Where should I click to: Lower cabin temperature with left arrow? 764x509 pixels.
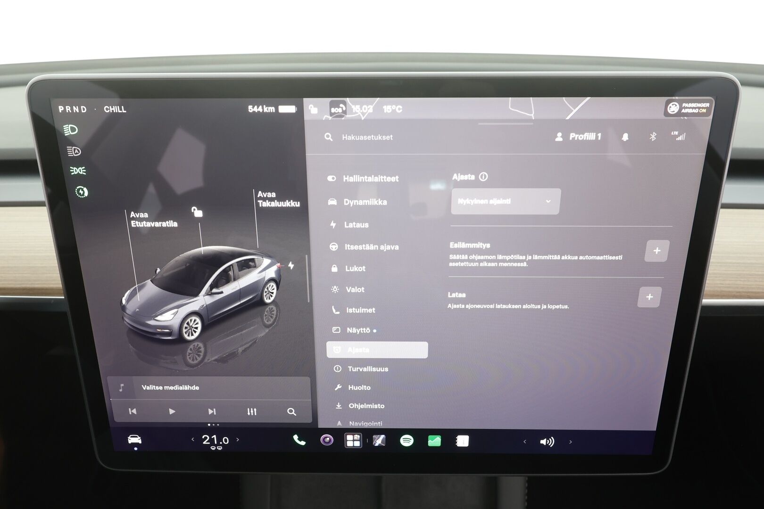(193, 440)
